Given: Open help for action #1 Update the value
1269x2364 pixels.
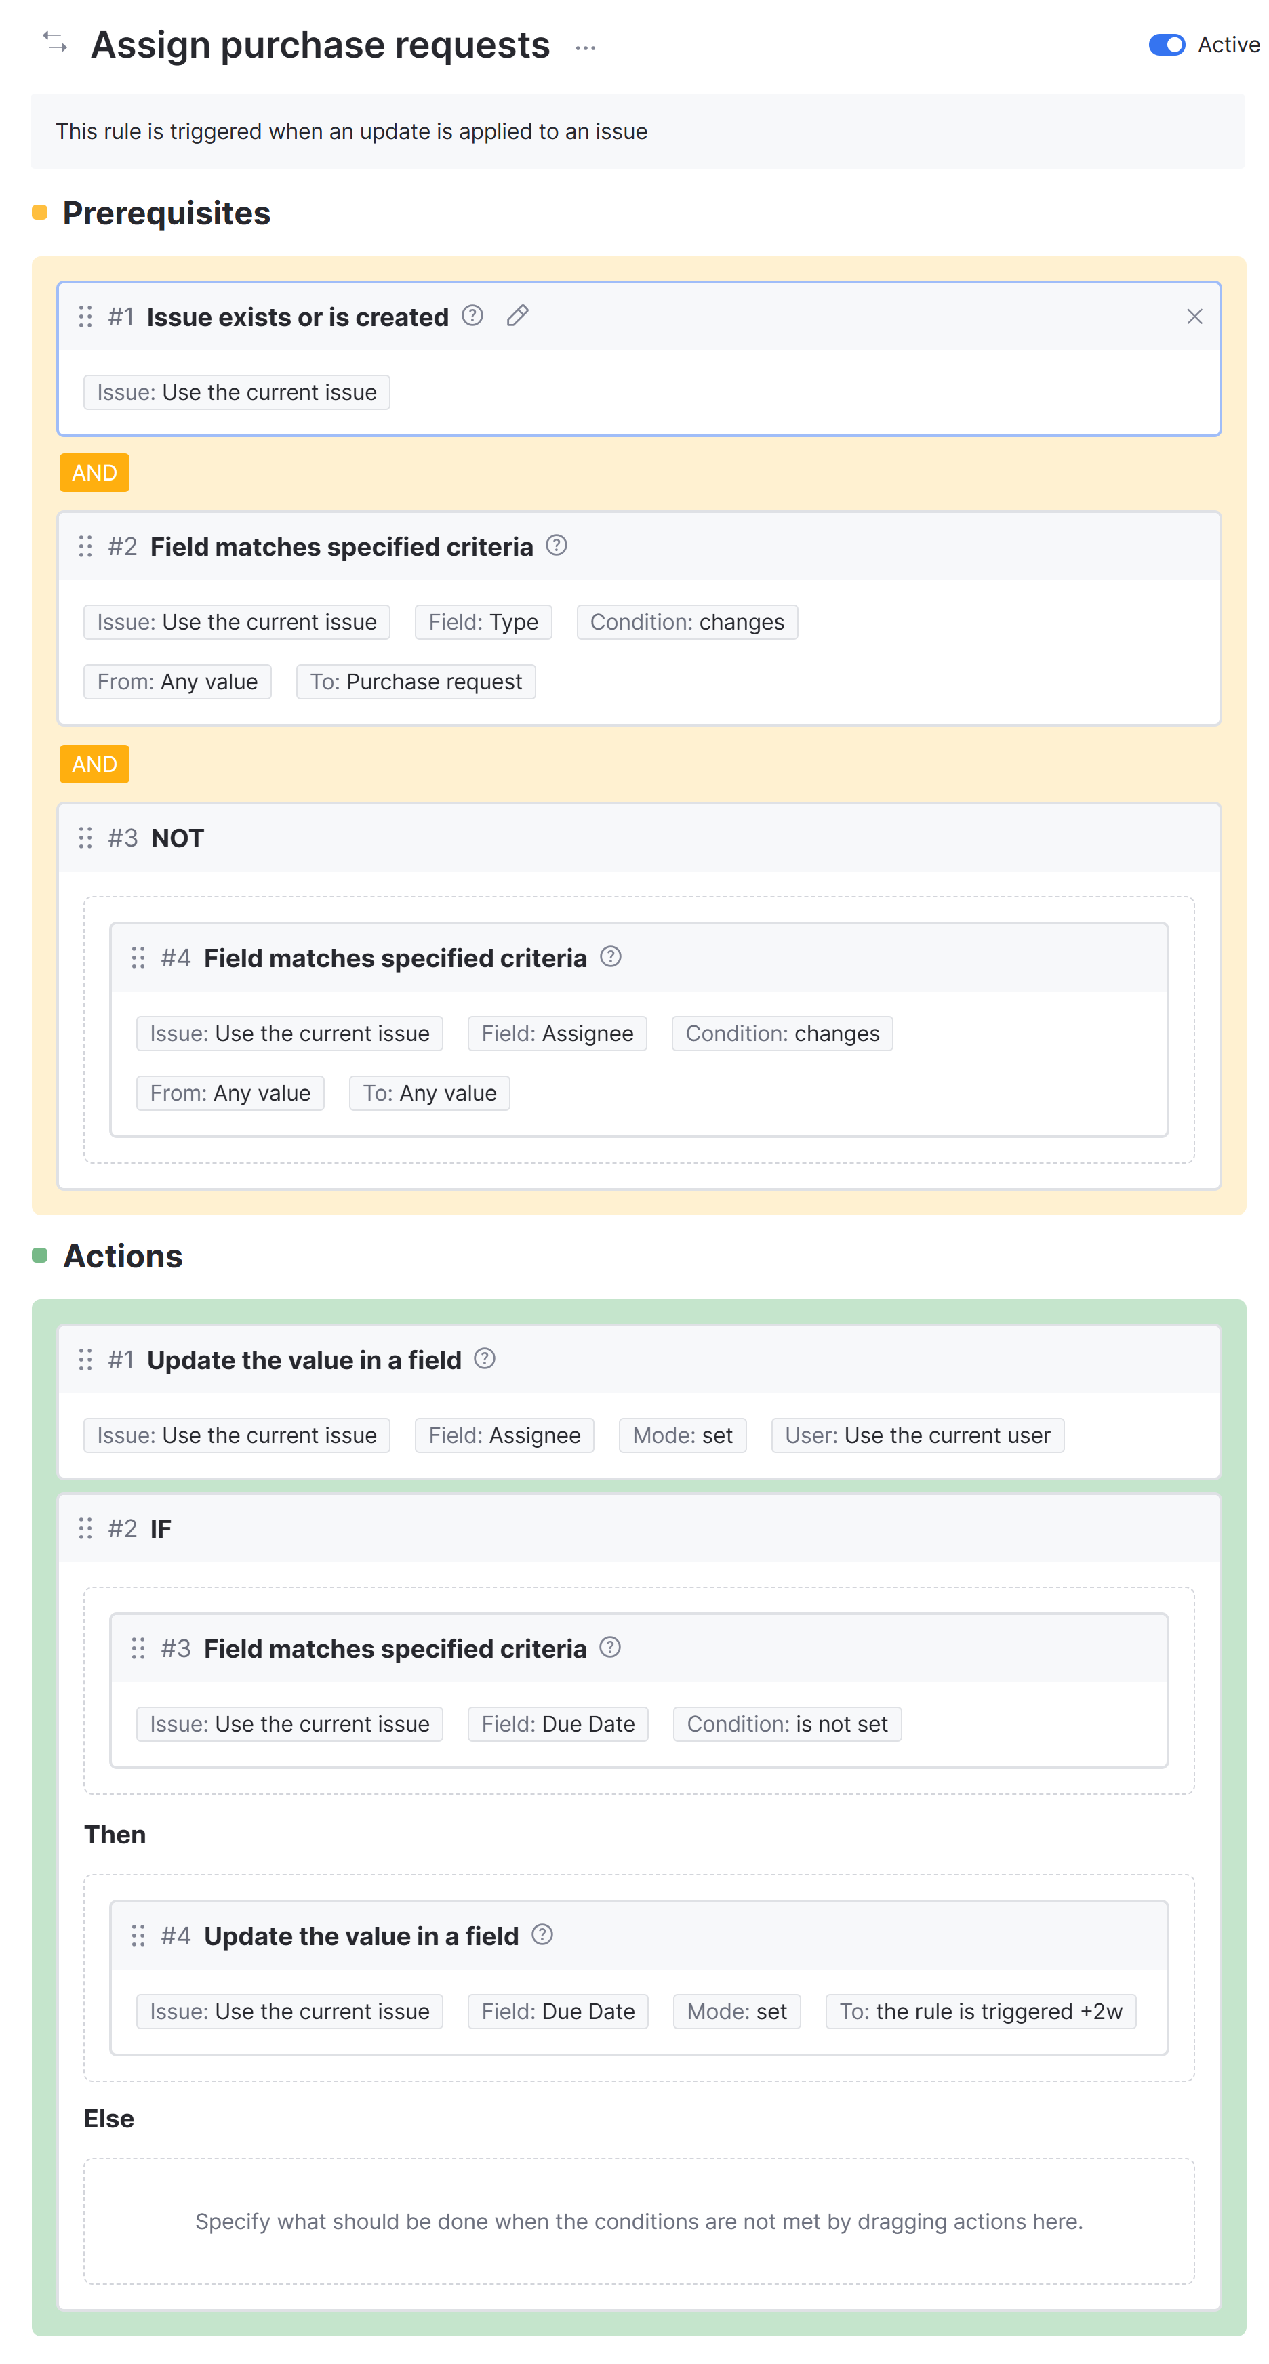Looking at the screenshot, I should point(485,1359).
